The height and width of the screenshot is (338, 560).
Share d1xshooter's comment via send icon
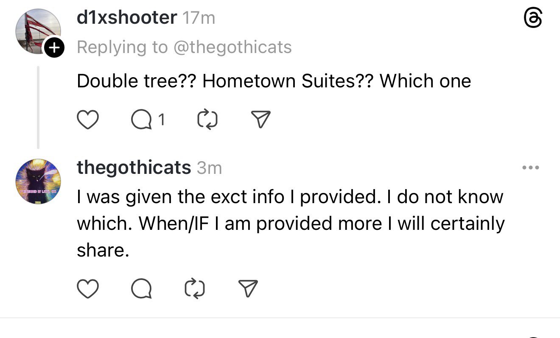click(260, 120)
